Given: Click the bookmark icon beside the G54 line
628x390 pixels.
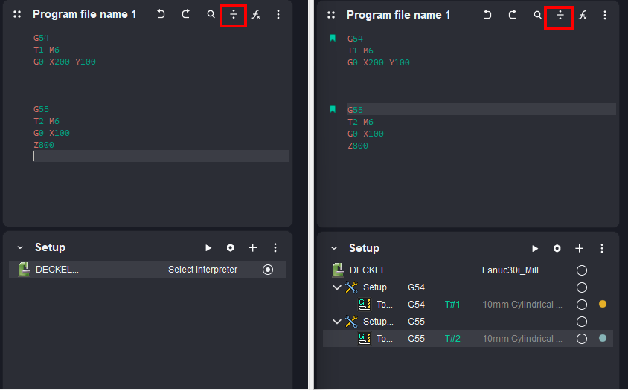Looking at the screenshot, I should (x=333, y=39).
